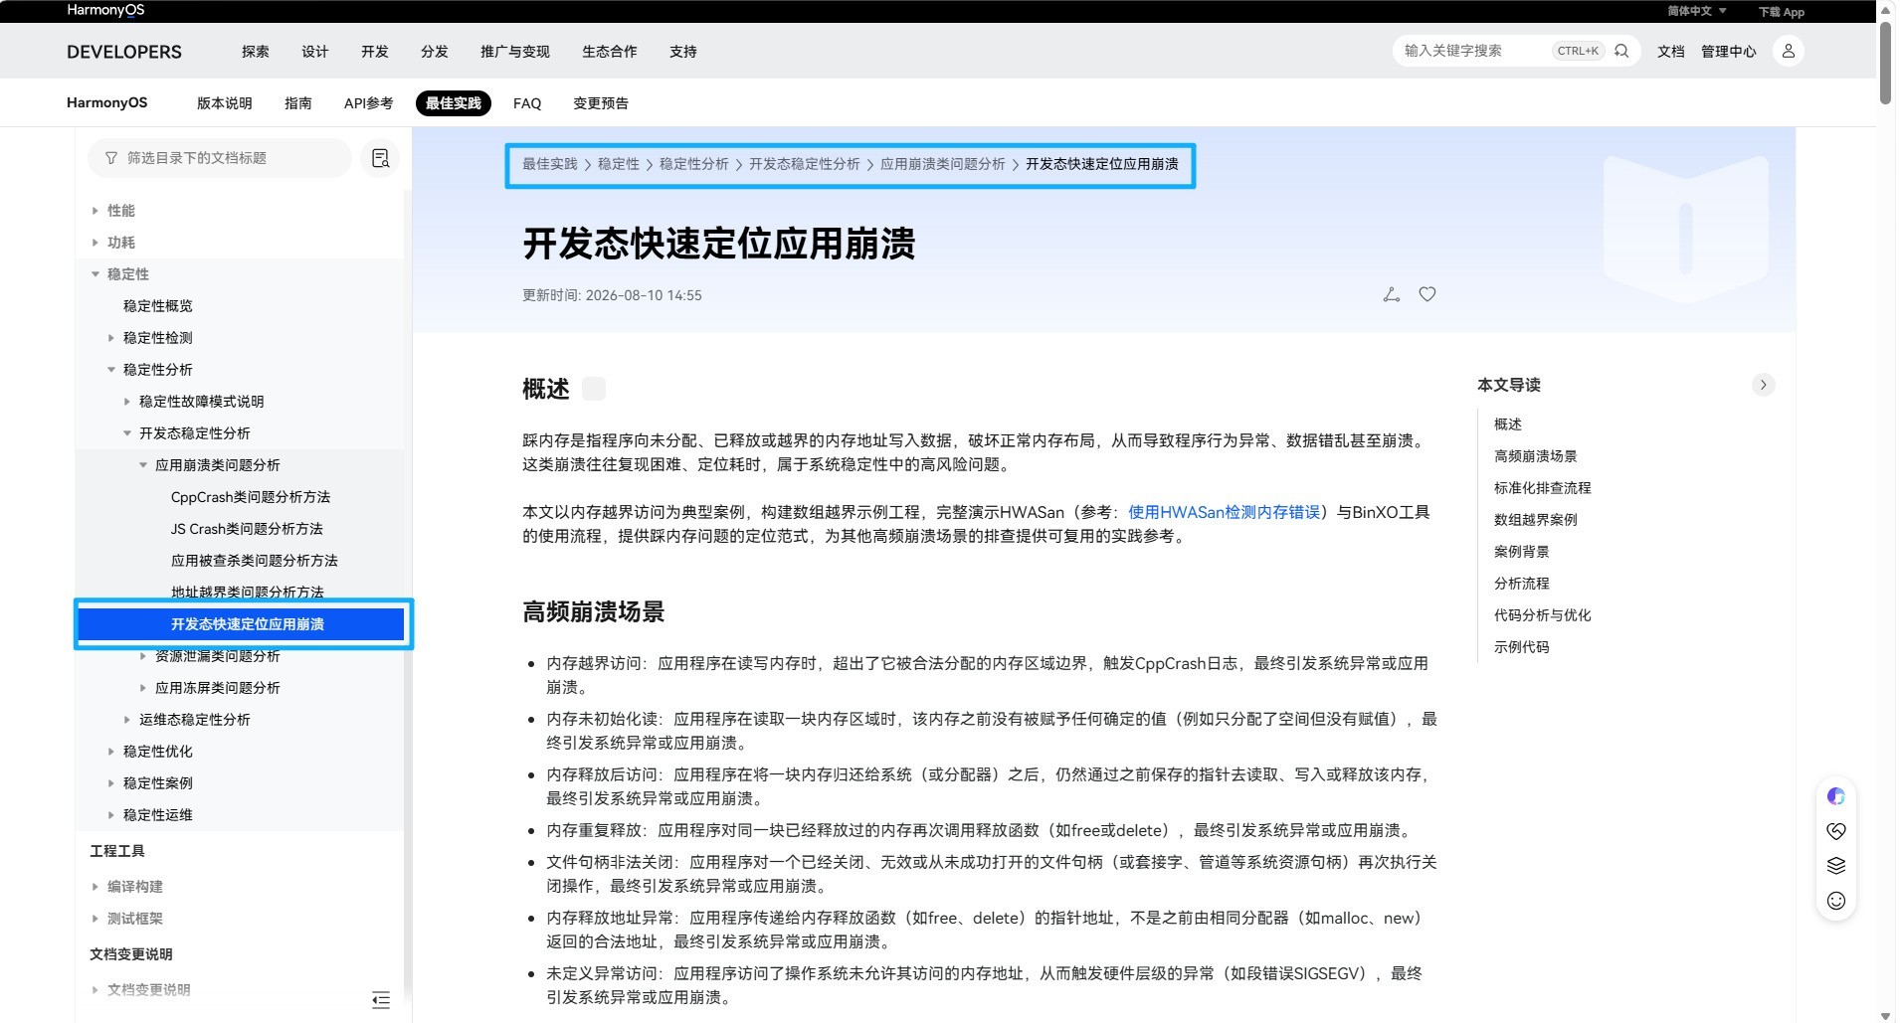The image size is (1900, 1023).
Task: Expand the 稳定性优化 node
Action: tap(111, 752)
